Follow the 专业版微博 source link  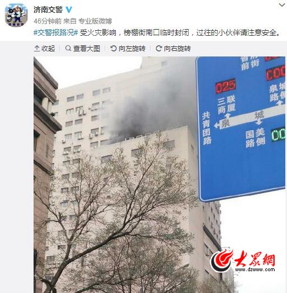tap(95, 21)
